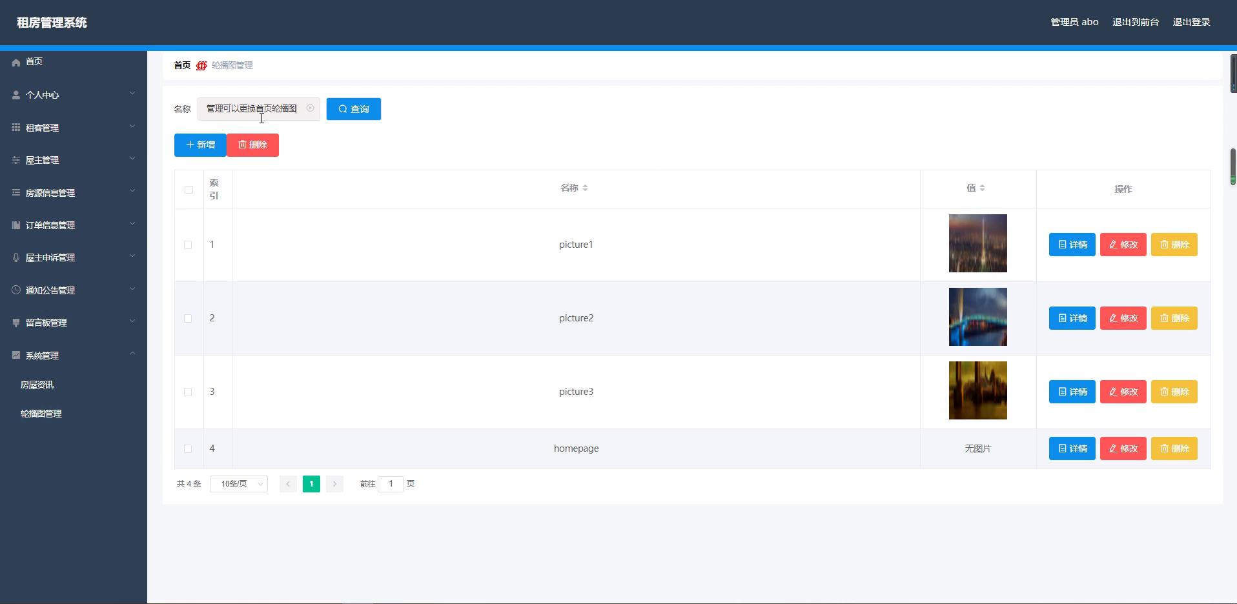Click the picture3 thumbnail image
Screen dimensions: 1237x604
pos(977,390)
